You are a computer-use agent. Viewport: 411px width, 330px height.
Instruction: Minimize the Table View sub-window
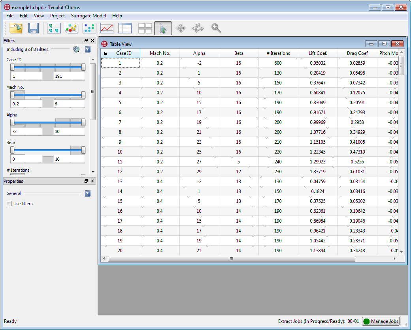coord(371,43)
